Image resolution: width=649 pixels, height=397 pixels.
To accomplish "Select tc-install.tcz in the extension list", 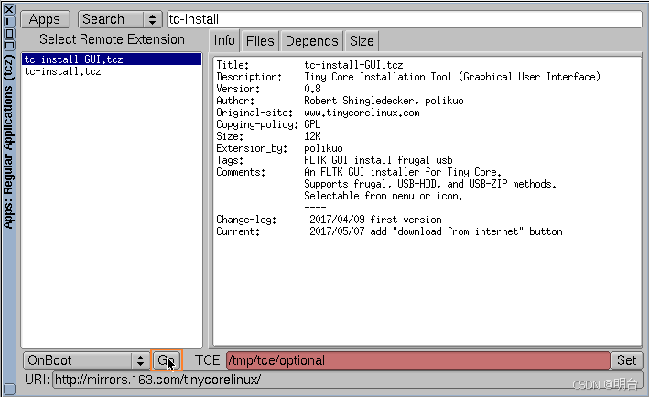I will 112,71.
